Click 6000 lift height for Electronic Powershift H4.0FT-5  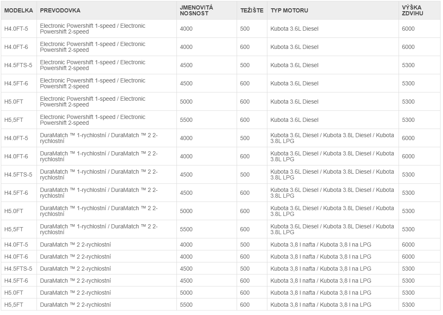[x=408, y=29]
